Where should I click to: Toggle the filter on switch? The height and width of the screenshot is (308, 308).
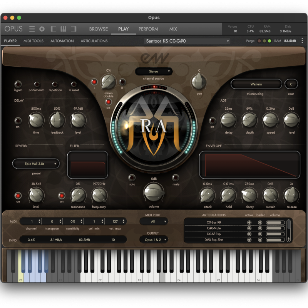click(62, 196)
